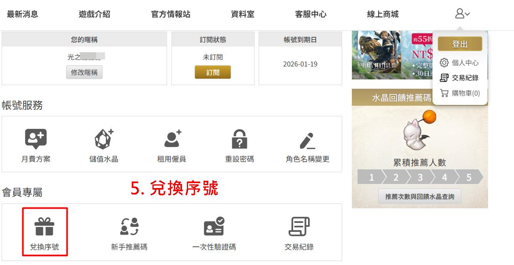514x265 pixels.
Task: Click the Final Fantasy XIV promo banner
Action: pyautogui.click(x=392, y=55)
